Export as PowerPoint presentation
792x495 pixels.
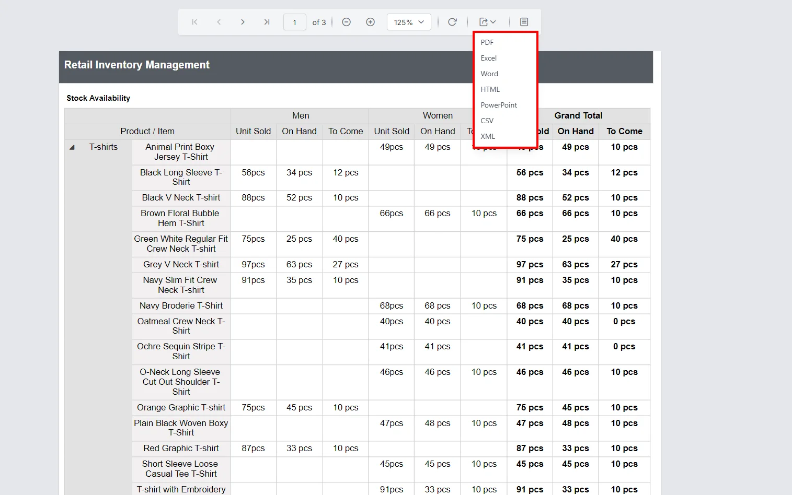[498, 105]
